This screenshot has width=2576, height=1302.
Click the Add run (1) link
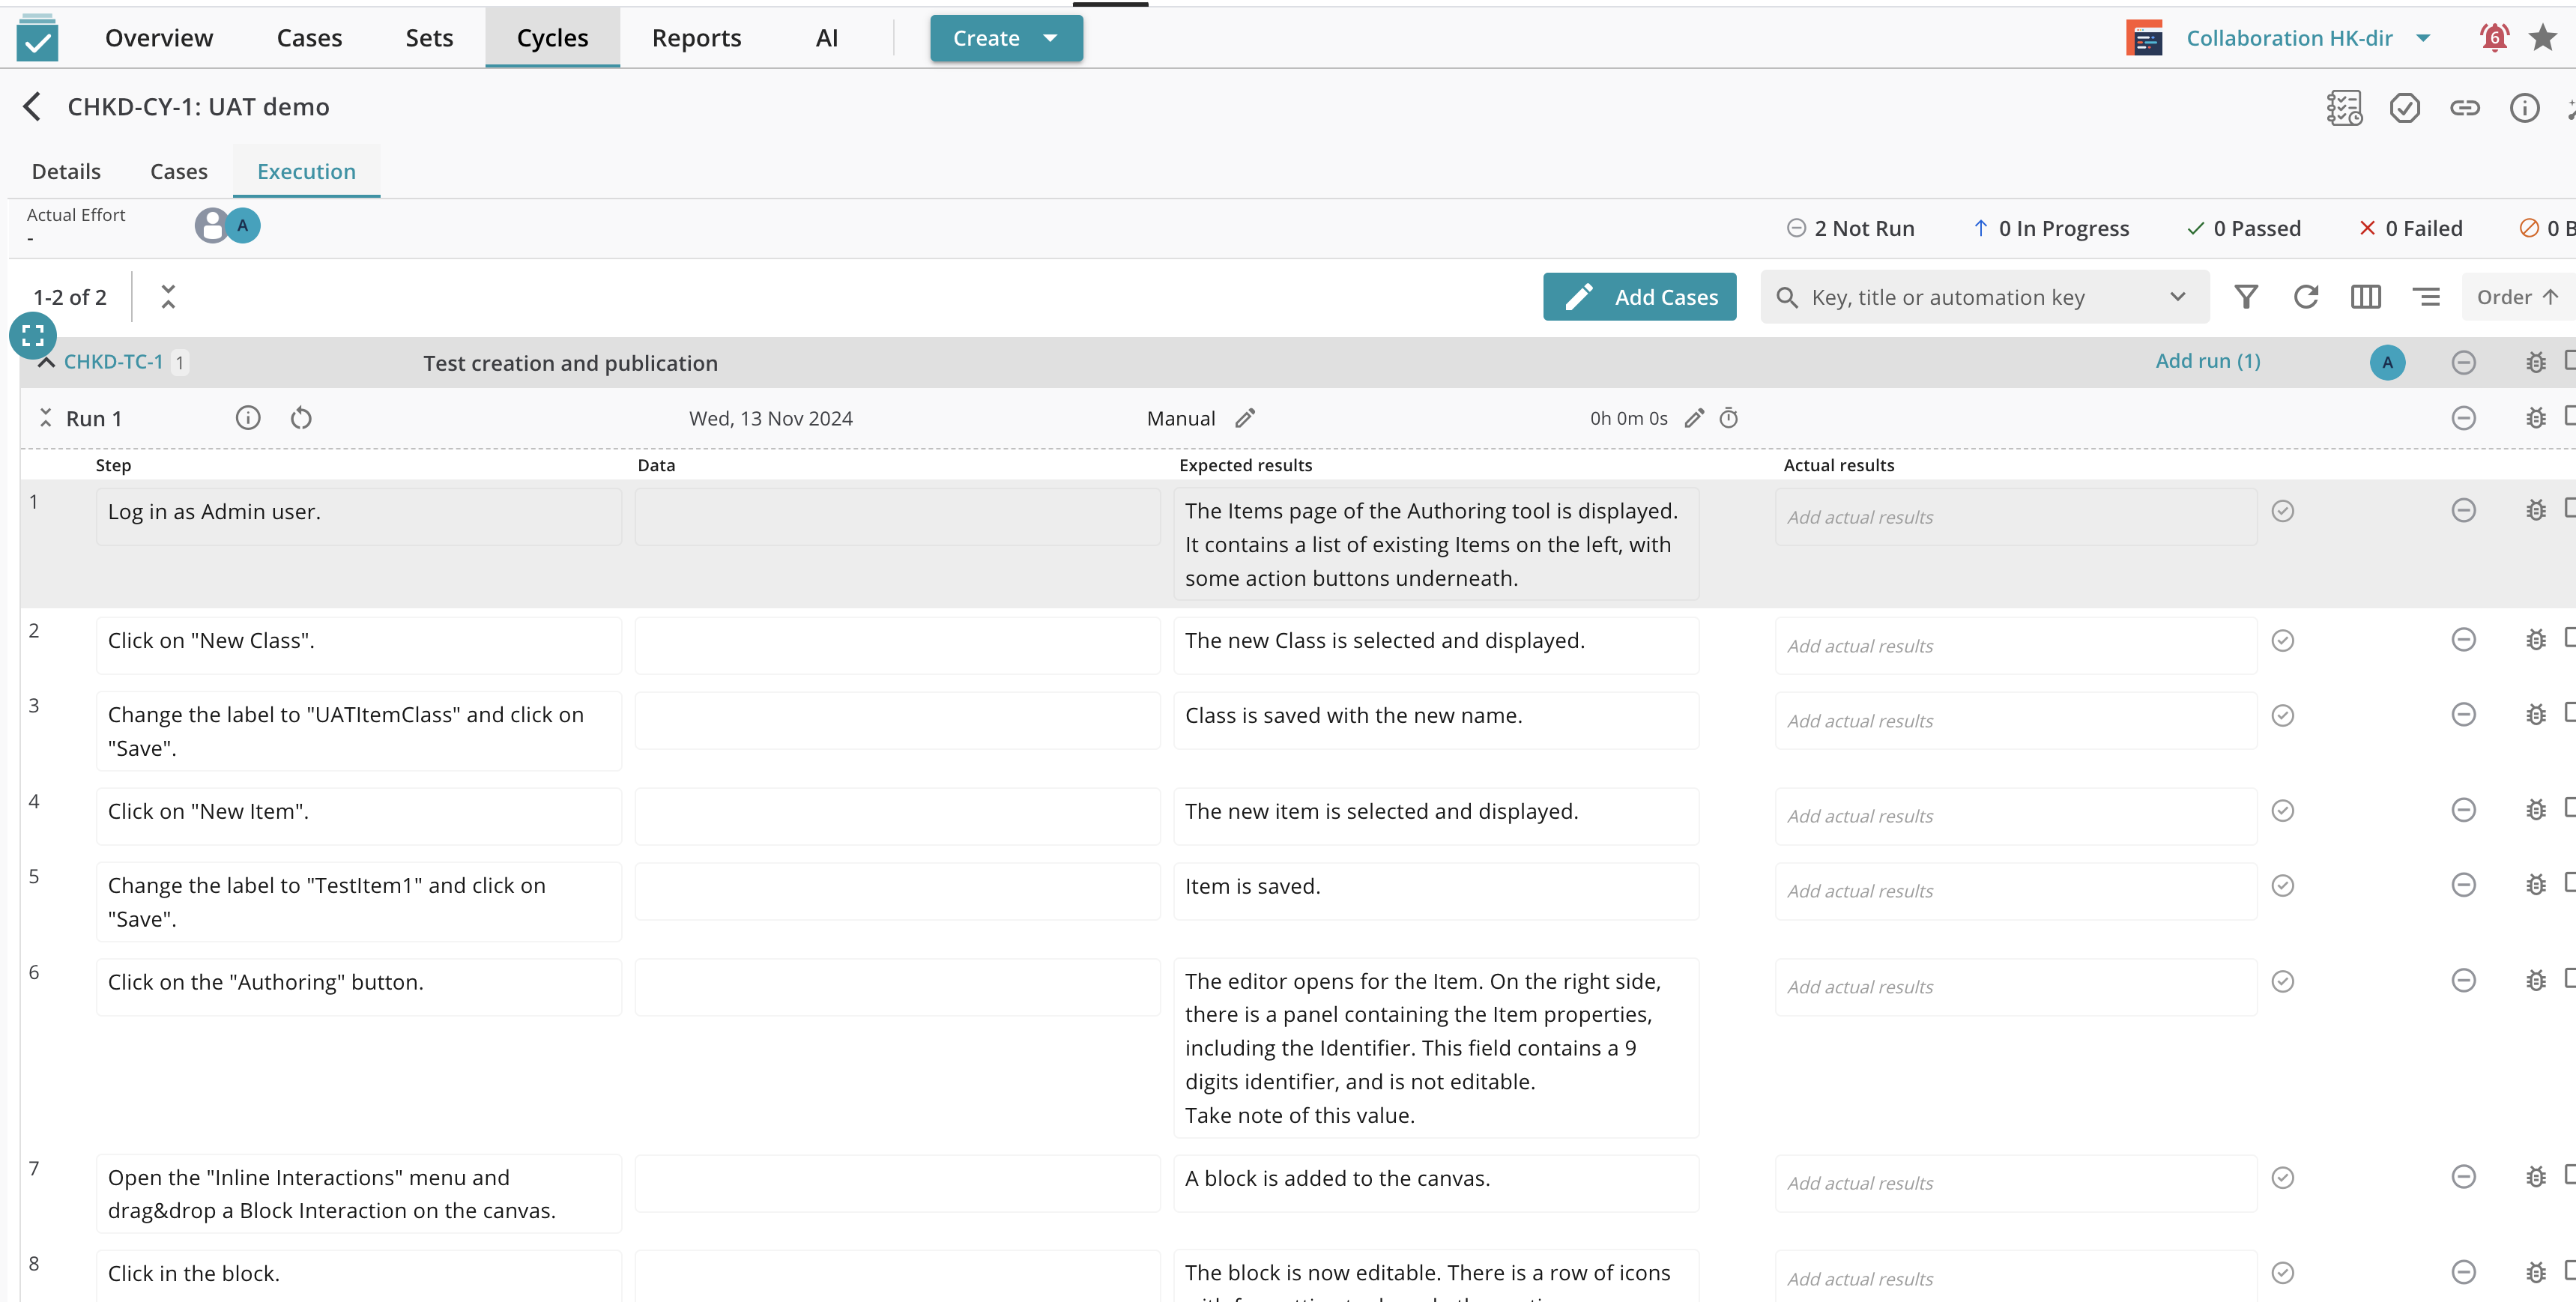coord(2207,361)
